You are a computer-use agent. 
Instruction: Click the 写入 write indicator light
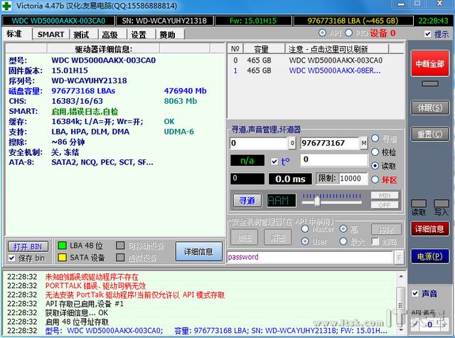coord(441,204)
